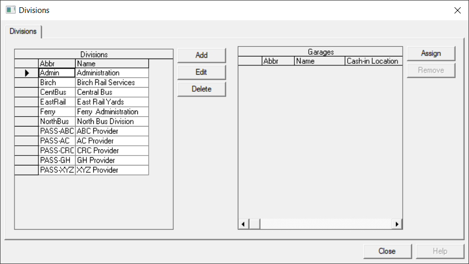This screenshot has height=264, width=469.
Task: Select the Ferry Administration name cell
Action: [112, 112]
